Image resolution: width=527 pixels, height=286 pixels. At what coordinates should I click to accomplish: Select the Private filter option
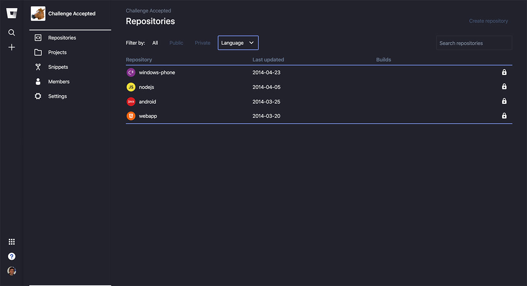pos(202,42)
